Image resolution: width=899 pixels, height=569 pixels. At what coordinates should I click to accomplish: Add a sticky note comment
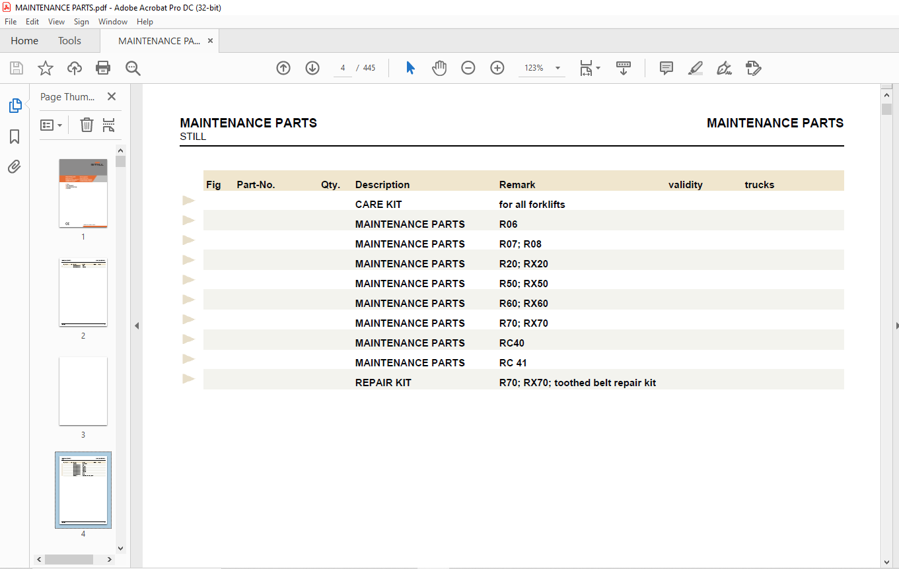[x=666, y=68]
